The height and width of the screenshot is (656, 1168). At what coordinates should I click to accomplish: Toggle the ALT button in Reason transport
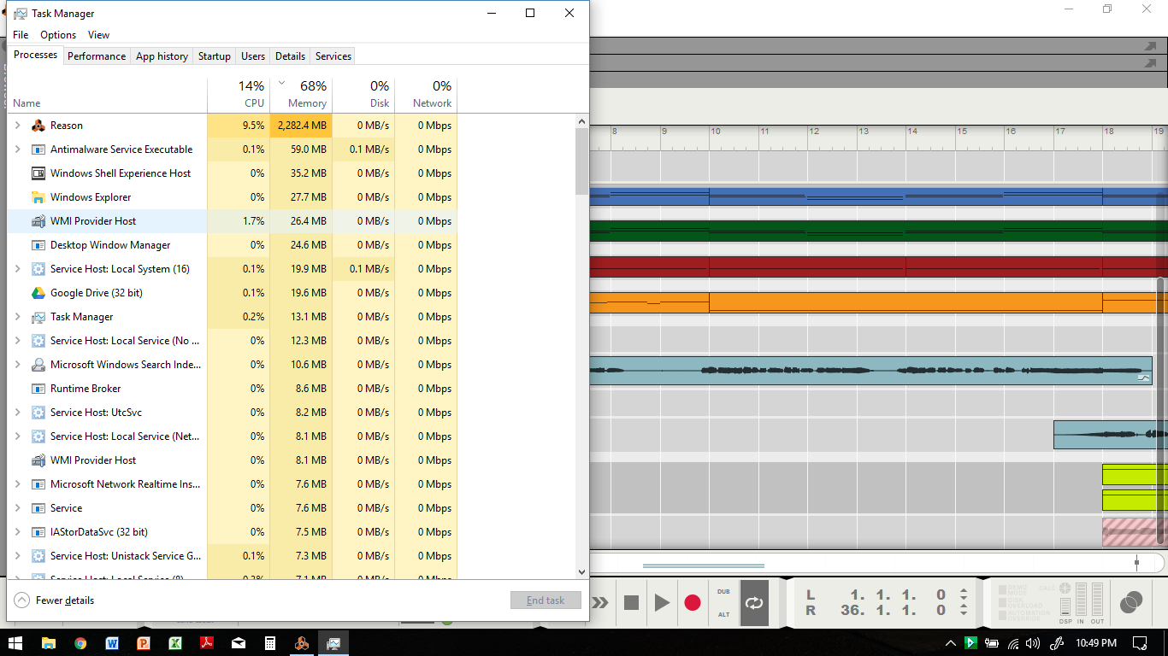pos(723,614)
